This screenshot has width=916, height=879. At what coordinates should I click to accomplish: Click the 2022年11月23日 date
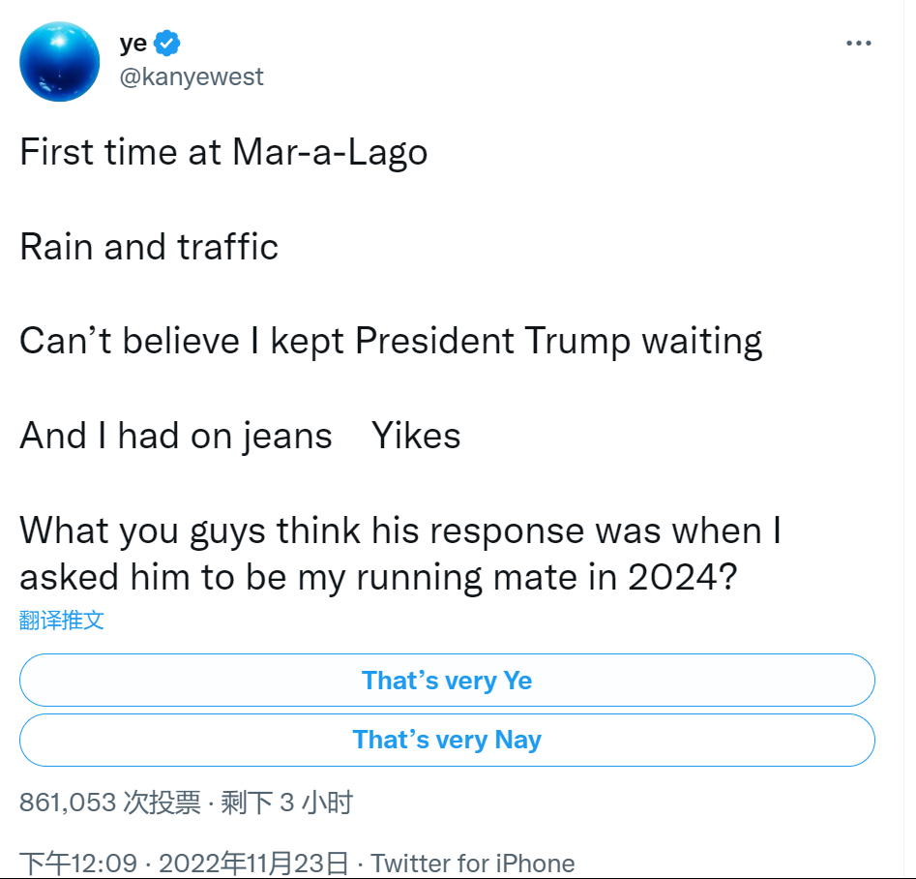[x=253, y=863]
